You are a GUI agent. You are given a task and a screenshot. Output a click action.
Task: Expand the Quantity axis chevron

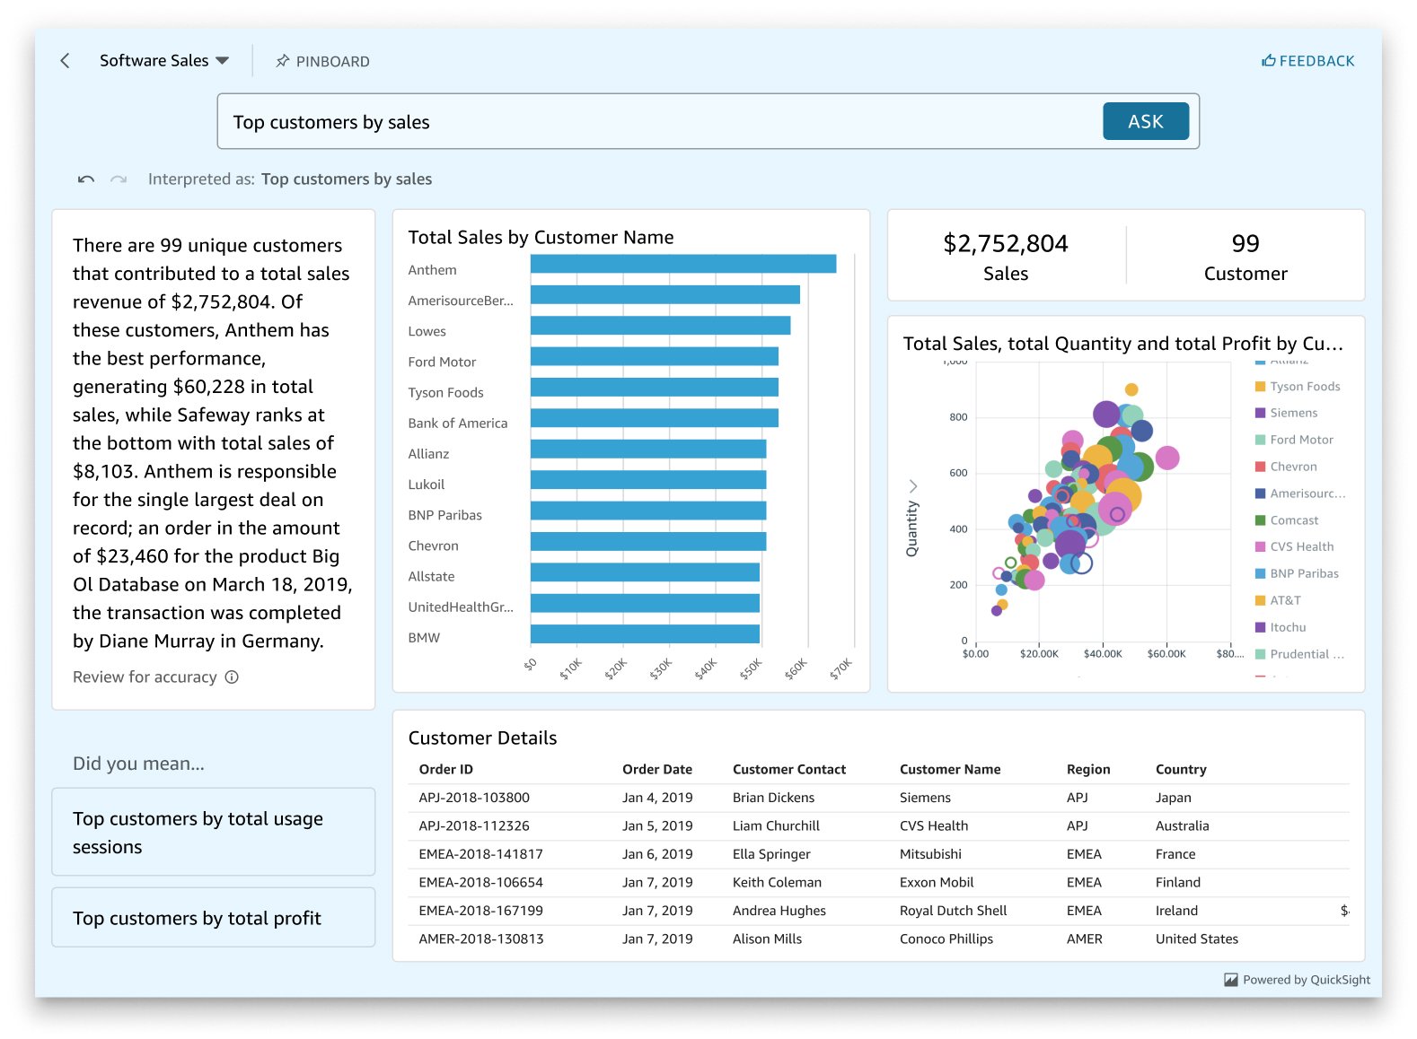913,486
